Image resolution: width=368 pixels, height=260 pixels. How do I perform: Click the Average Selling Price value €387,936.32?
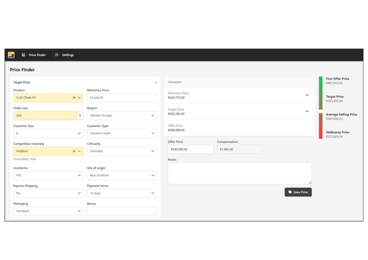[334, 119]
